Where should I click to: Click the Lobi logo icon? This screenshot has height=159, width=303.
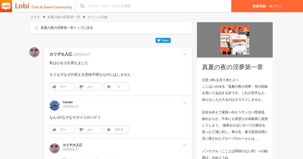click(6, 6)
